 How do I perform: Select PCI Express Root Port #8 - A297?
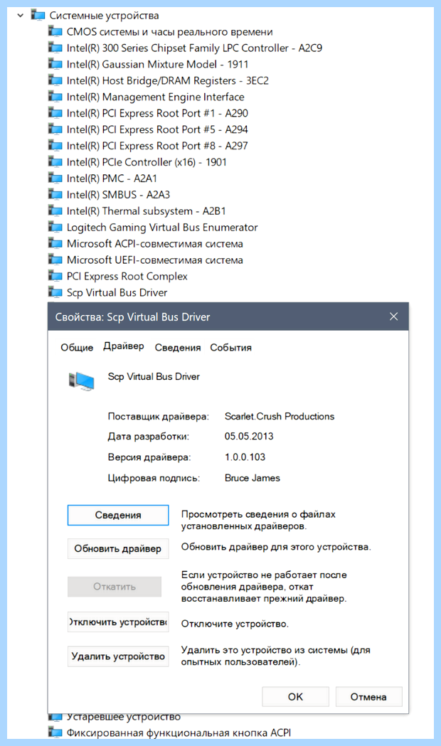(x=157, y=146)
